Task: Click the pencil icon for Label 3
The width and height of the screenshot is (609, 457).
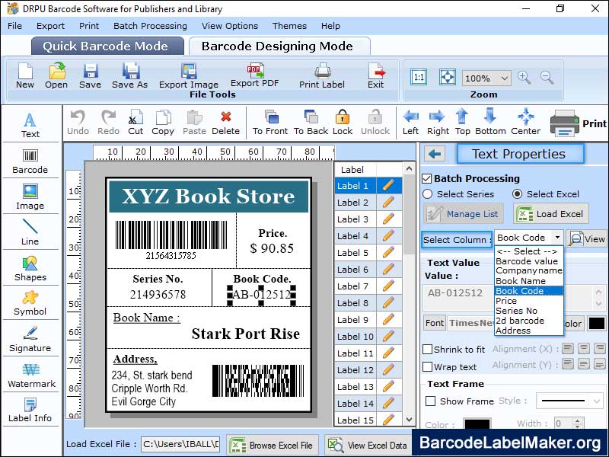Action: [x=389, y=219]
